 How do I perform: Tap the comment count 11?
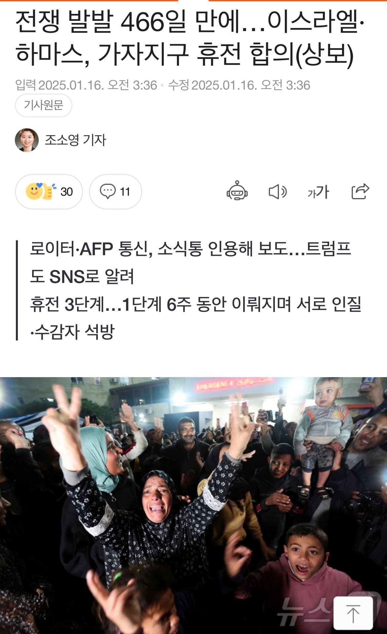coord(125,192)
